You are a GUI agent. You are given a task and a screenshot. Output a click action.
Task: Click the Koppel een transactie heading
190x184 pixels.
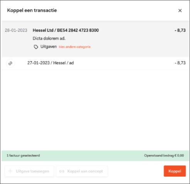pos(32,10)
